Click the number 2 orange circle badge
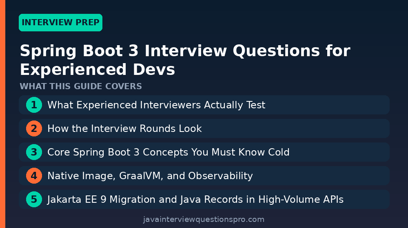 pyautogui.click(x=34, y=129)
